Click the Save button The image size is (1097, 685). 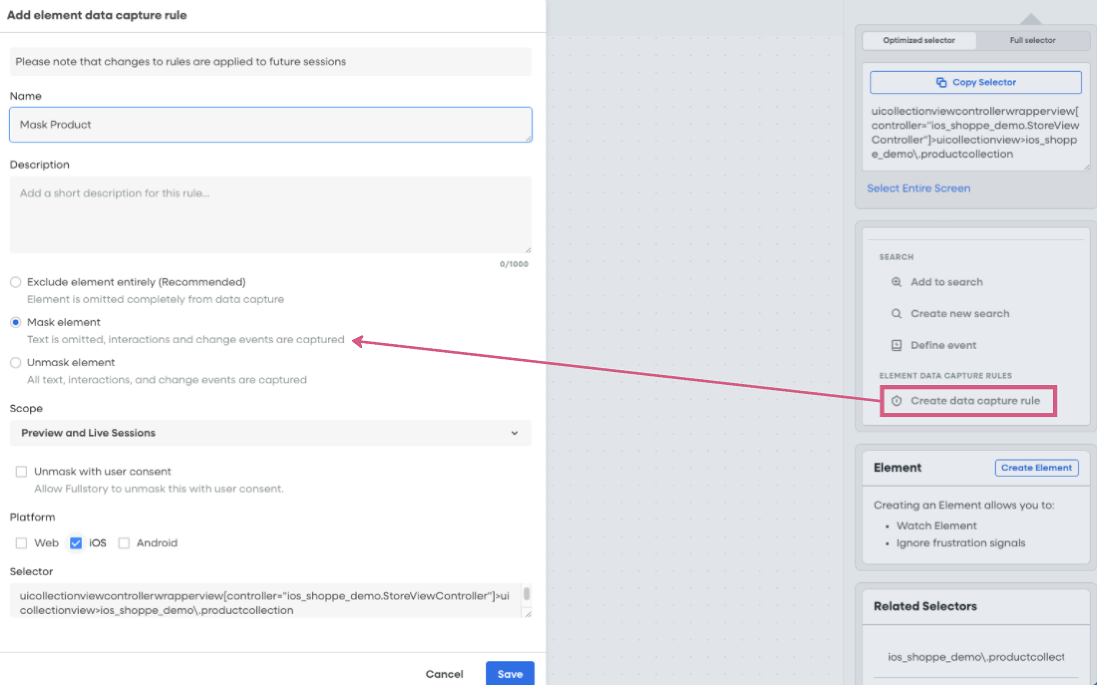pyautogui.click(x=510, y=674)
